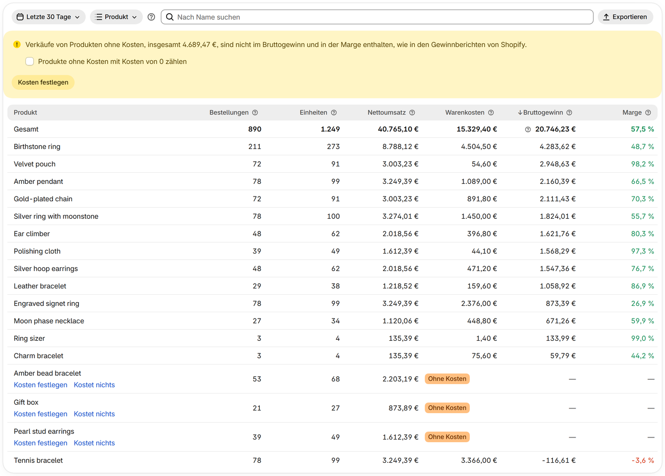Focus the 'Nach Name suchen' search field

click(x=377, y=17)
